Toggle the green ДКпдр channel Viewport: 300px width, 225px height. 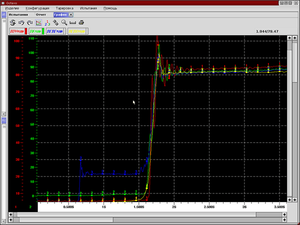point(36,31)
